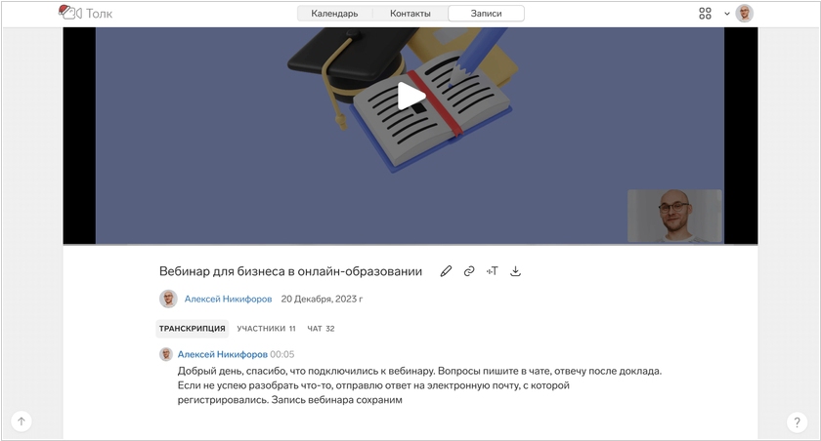Click the author avatar beside the date
821x441 pixels.
pyautogui.click(x=168, y=299)
